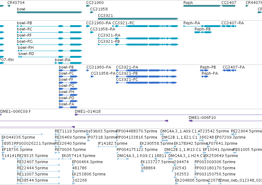Select the RE32407.5prime EST label

(32, 162)
